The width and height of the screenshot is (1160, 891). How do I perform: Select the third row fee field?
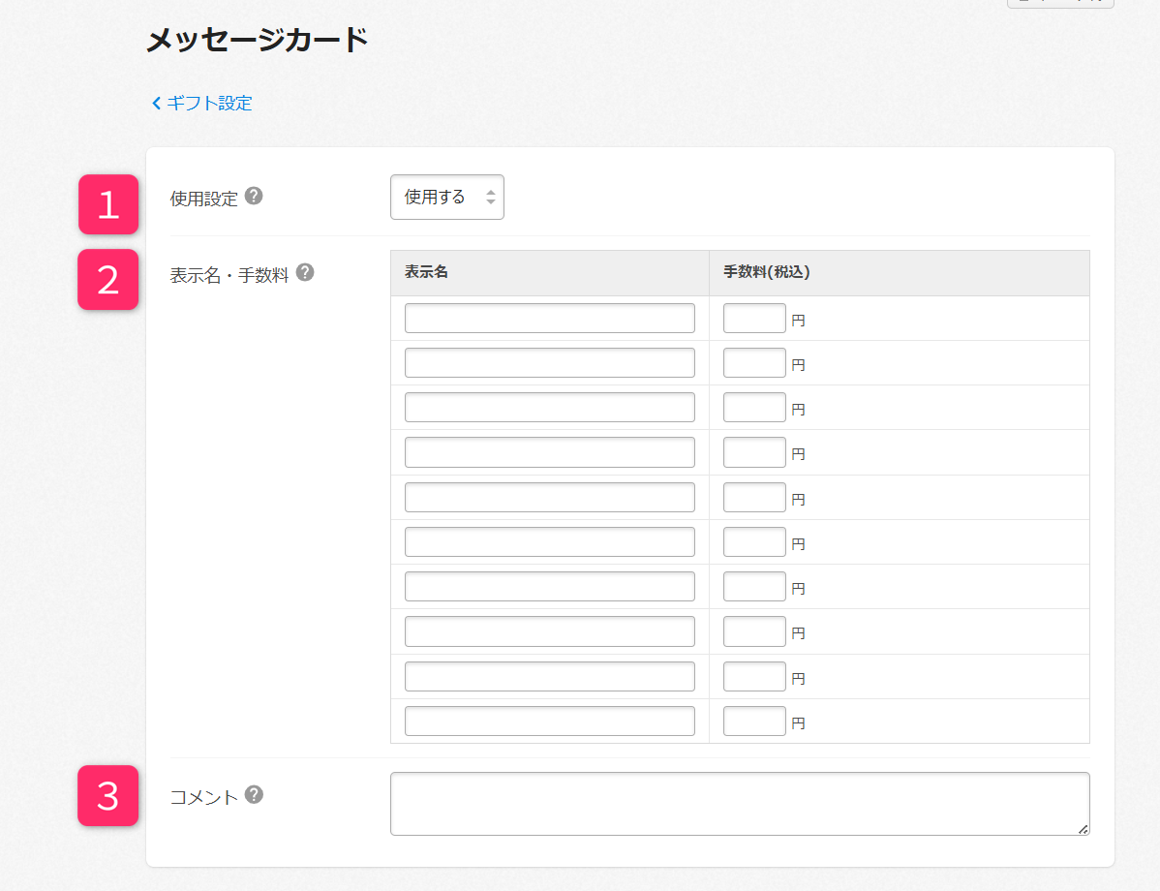pyautogui.click(x=754, y=408)
